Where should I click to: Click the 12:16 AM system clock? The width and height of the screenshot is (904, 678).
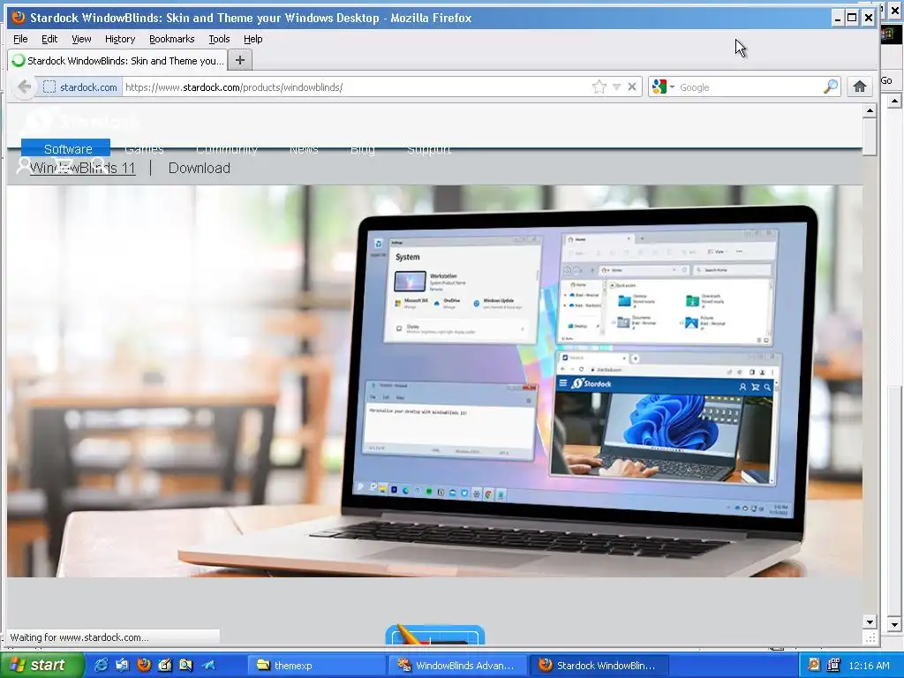pos(870,666)
